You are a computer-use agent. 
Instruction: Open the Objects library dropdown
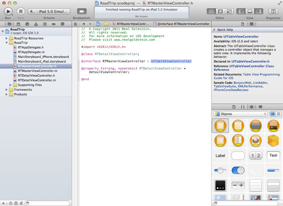coord(240,114)
